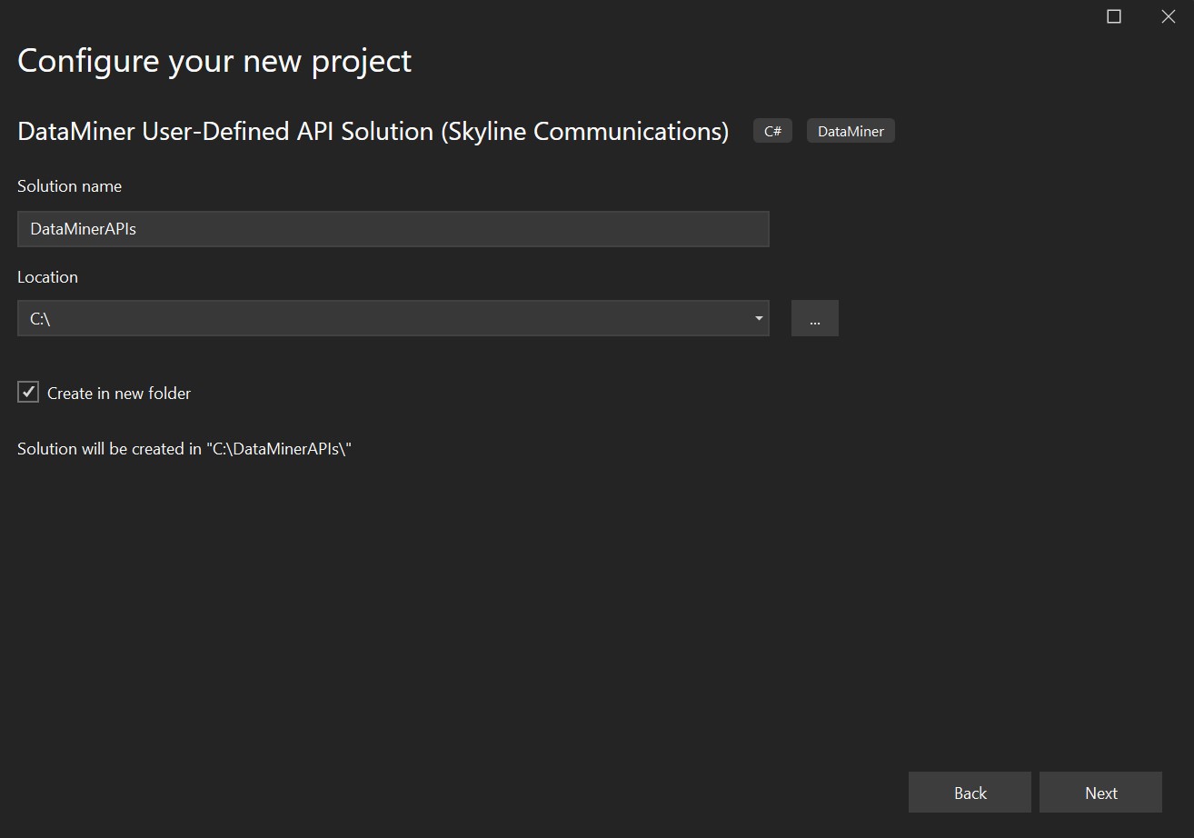Open the Location dropdown arrow
Image resolution: width=1194 pixels, height=838 pixels.
[759, 318]
